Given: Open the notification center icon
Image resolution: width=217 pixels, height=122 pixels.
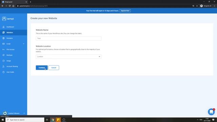Looking at the screenshot, I should tap(213, 120).
